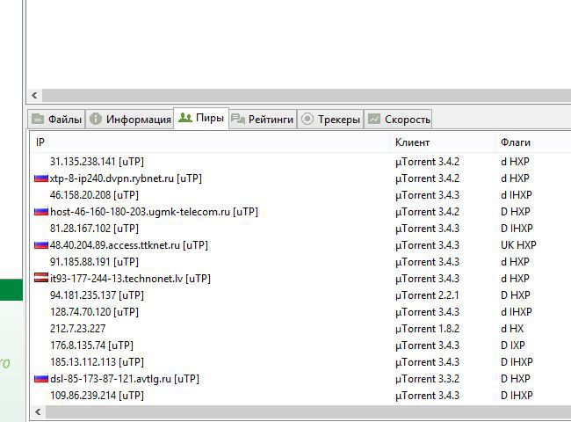Select peer 176.8.135.74 [uTP]

coord(91,346)
